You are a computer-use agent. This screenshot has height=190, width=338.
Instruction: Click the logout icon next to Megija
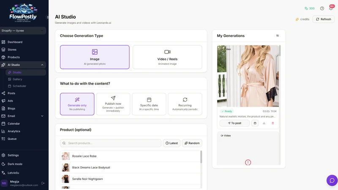(x=43, y=183)
